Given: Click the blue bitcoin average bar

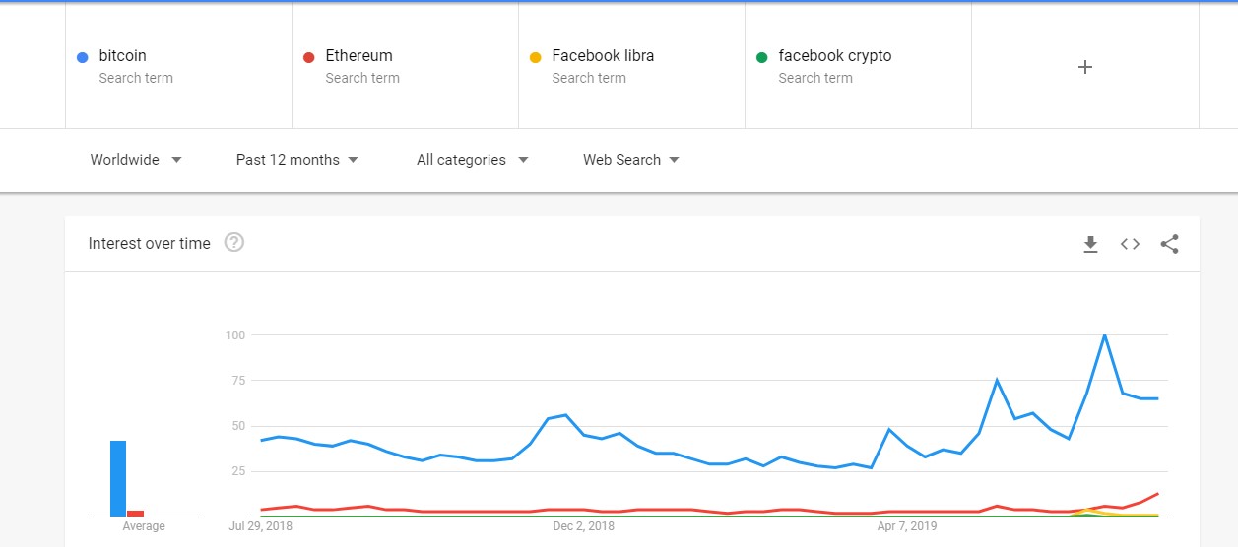Looking at the screenshot, I should click(118, 478).
